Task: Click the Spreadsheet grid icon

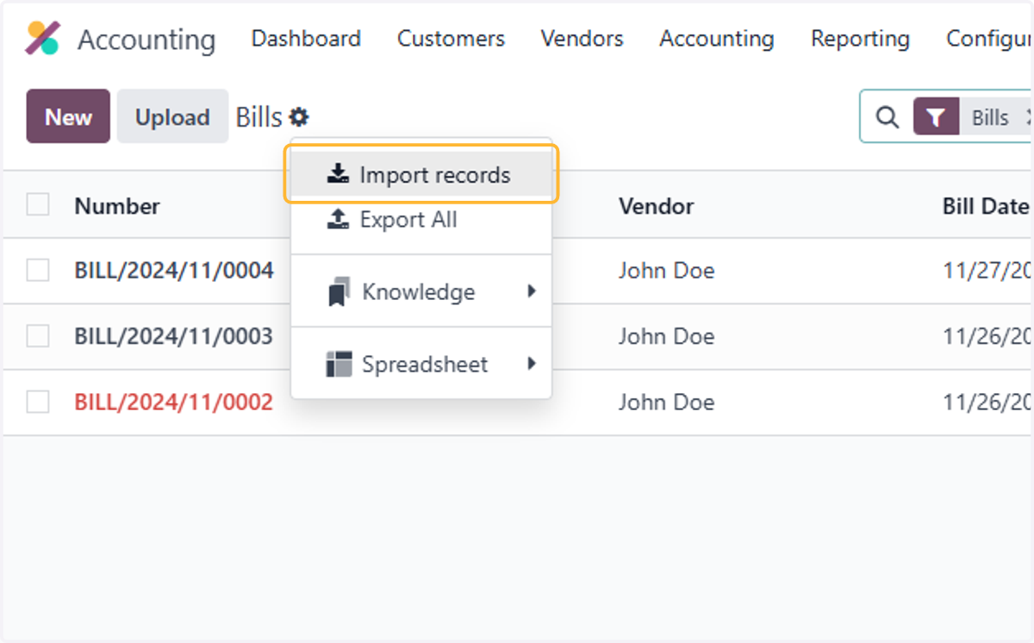Action: pyautogui.click(x=339, y=364)
